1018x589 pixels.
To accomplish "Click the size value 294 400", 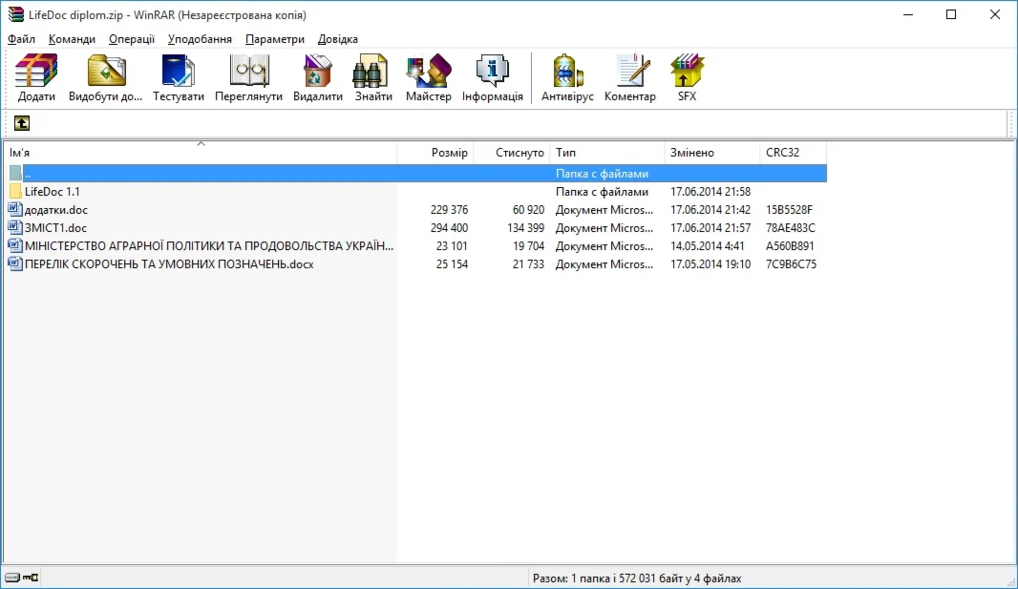I will [449, 228].
